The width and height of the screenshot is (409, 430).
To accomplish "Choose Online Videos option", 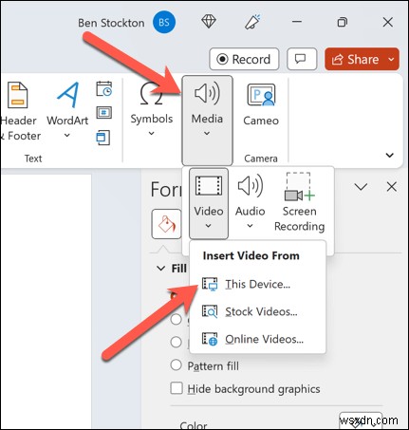I will 257,339.
